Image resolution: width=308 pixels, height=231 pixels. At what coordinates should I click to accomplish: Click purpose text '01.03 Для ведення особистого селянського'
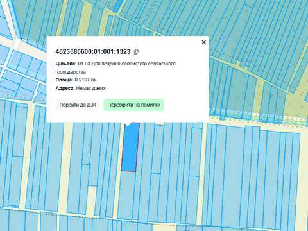(x=127, y=64)
